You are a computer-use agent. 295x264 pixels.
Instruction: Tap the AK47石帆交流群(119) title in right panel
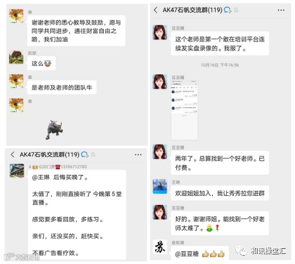[x=193, y=10]
